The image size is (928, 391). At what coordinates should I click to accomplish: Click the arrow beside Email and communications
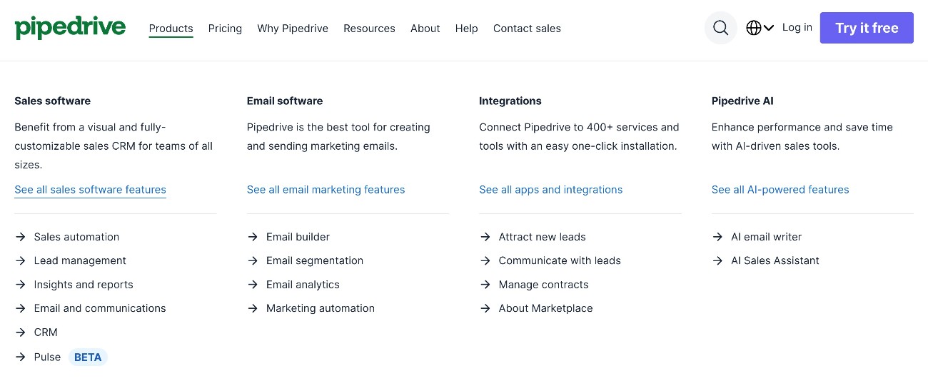pos(20,308)
